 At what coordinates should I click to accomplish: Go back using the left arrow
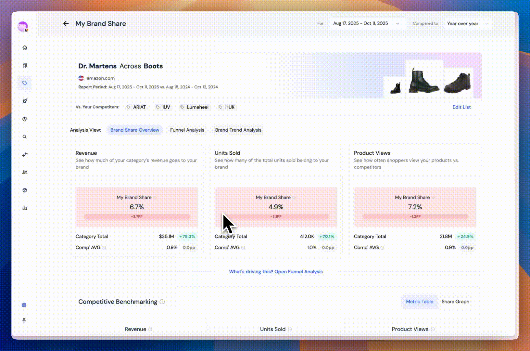coord(66,23)
